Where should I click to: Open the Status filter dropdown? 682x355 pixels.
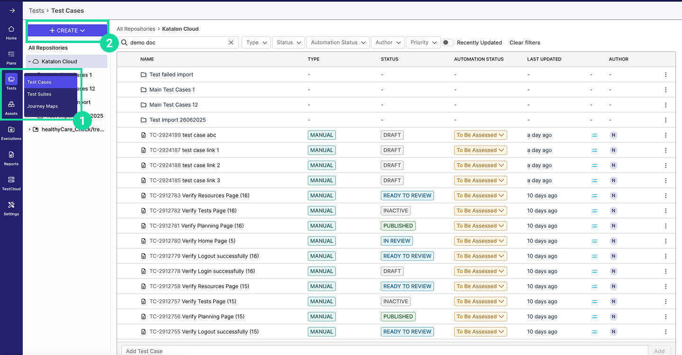[x=288, y=43]
